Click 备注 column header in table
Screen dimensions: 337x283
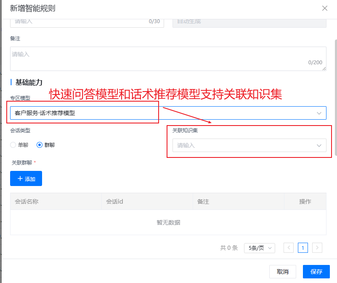203,202
